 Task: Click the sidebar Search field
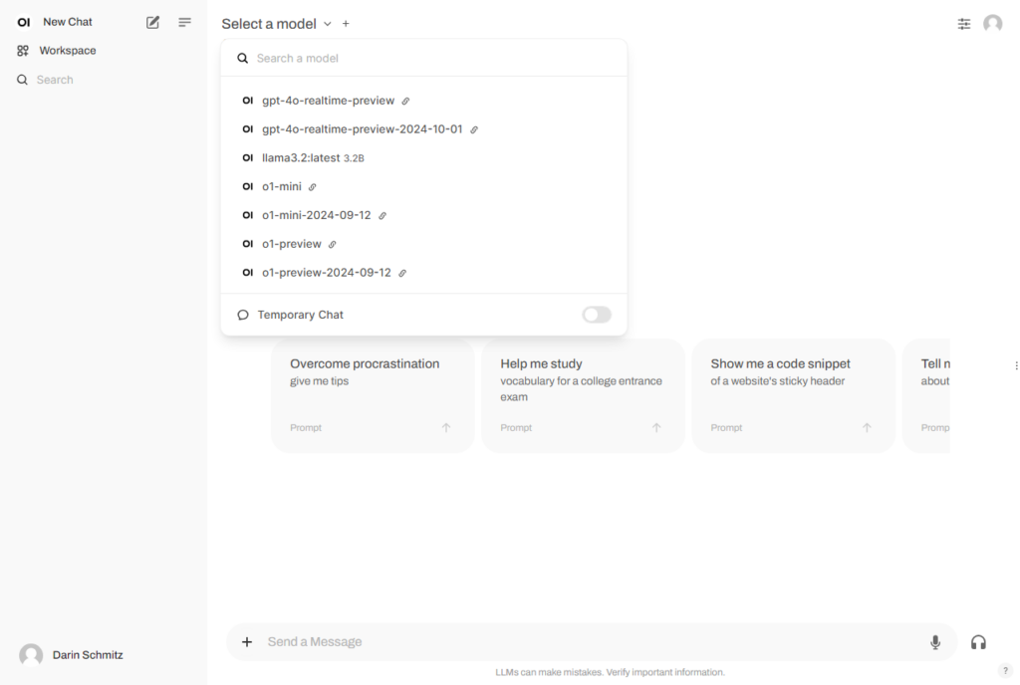coord(104,80)
